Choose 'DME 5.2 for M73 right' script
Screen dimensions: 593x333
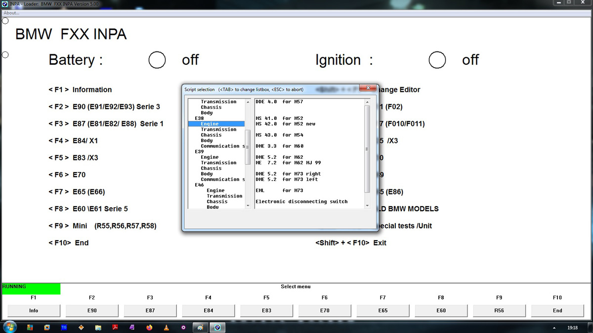[x=288, y=174]
